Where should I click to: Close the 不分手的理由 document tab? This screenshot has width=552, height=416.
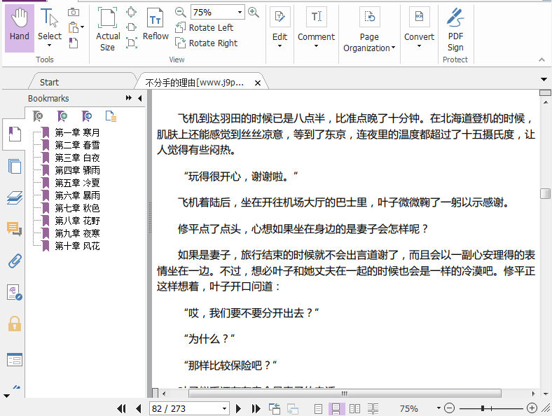coord(258,83)
